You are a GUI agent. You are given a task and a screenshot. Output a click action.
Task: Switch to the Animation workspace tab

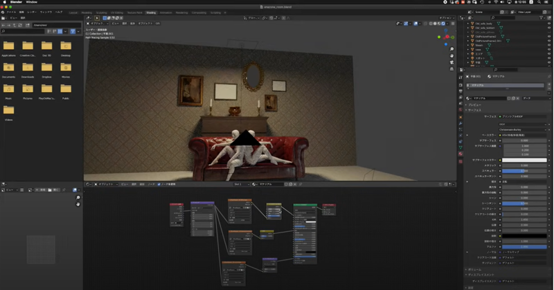pyautogui.click(x=166, y=12)
